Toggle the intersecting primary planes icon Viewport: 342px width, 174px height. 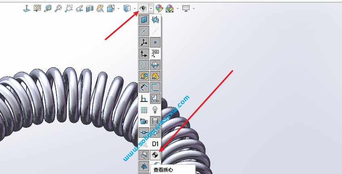155,20
